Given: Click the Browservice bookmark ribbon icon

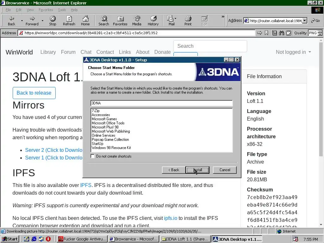Looking at the screenshot, I should [x=266, y=33].
